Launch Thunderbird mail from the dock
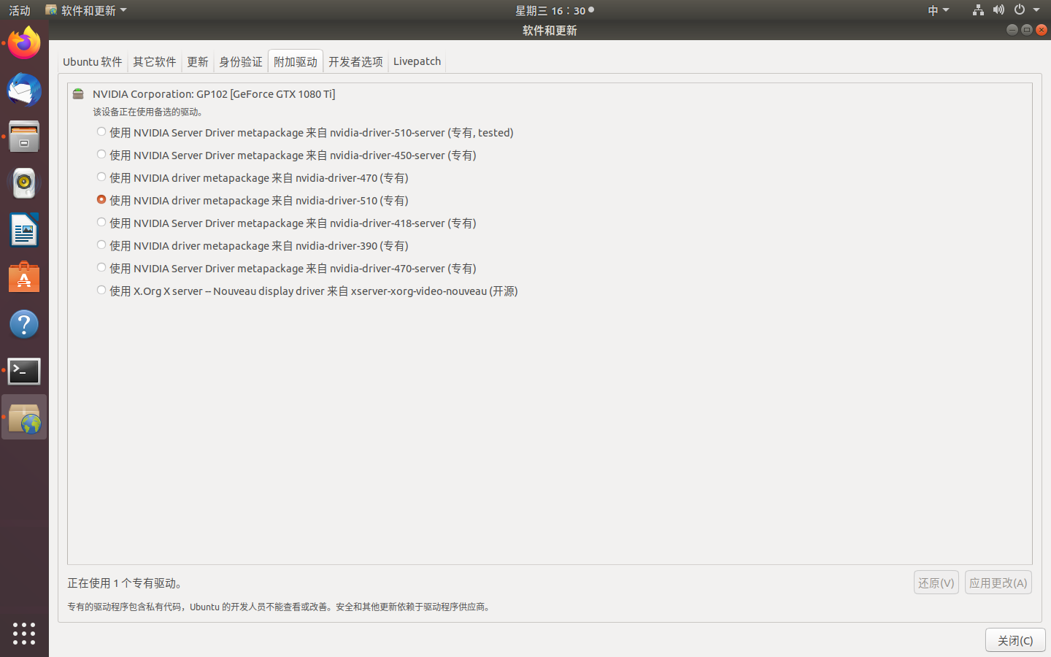The width and height of the screenshot is (1051, 657). tap(24, 90)
